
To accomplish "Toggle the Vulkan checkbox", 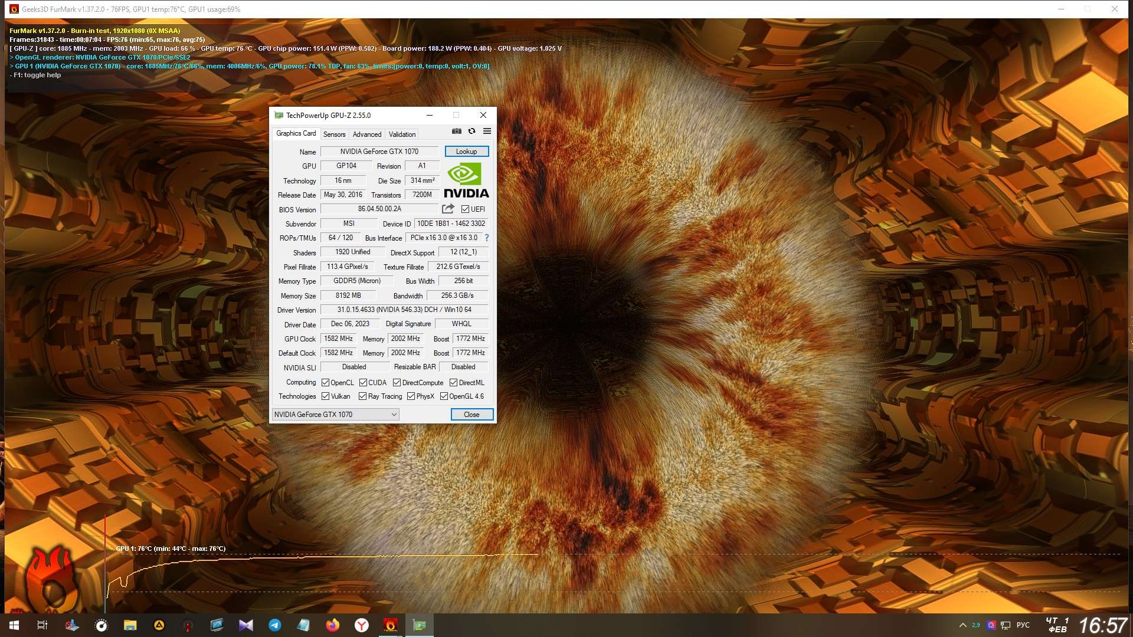I will click(326, 396).
